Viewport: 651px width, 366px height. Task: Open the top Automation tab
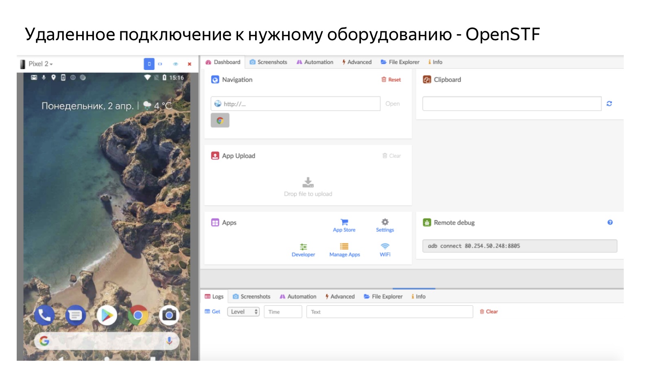[315, 62]
